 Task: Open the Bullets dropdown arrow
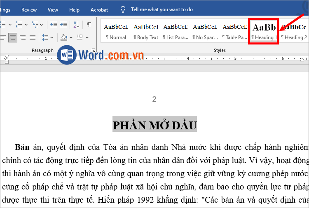tap(10, 25)
